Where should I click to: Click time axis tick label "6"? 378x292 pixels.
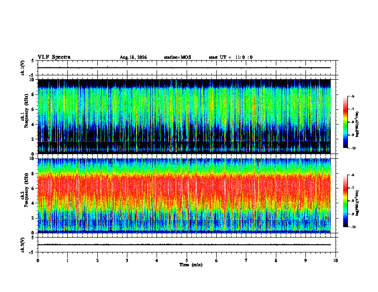(x=217, y=261)
